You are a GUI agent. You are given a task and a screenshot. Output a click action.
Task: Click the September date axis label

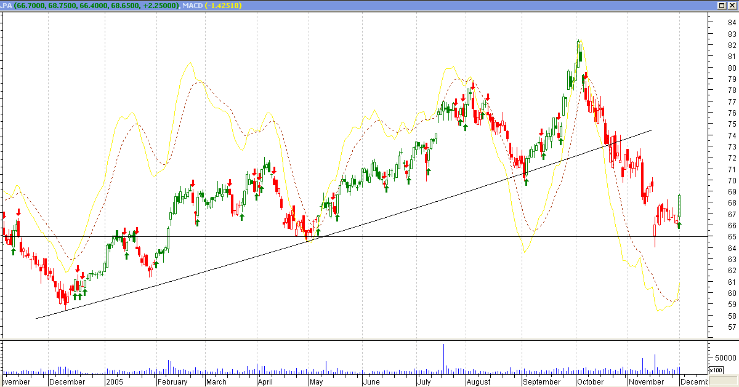click(x=541, y=381)
